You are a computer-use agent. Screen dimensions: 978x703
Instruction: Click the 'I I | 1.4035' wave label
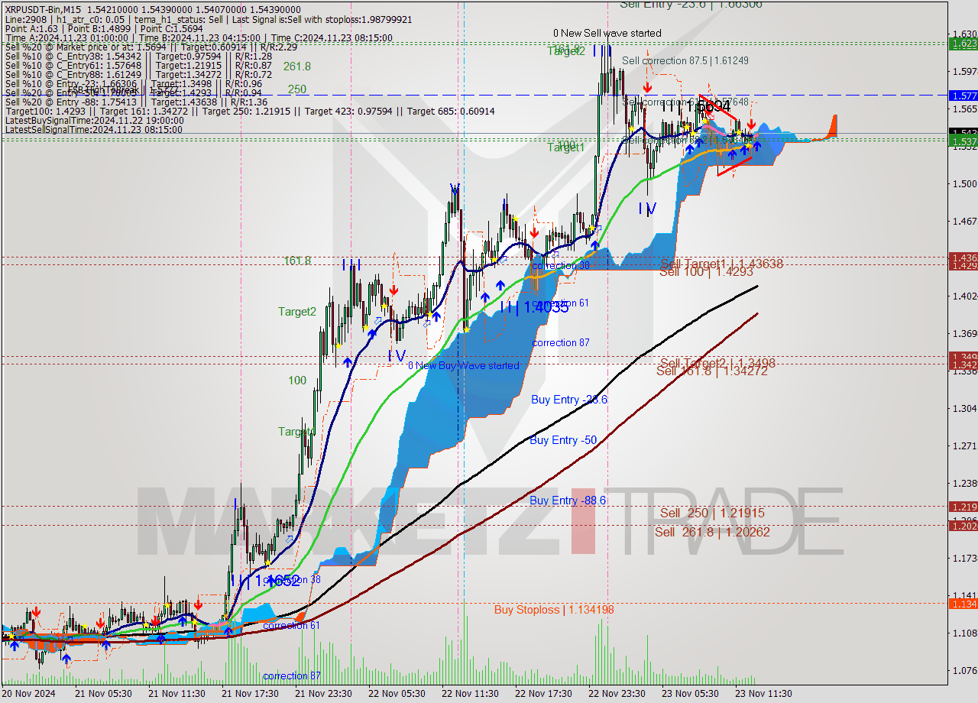(534, 307)
